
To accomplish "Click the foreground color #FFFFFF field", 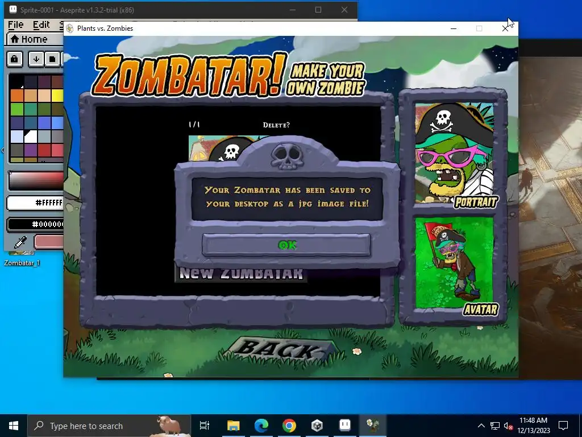I will click(36, 203).
